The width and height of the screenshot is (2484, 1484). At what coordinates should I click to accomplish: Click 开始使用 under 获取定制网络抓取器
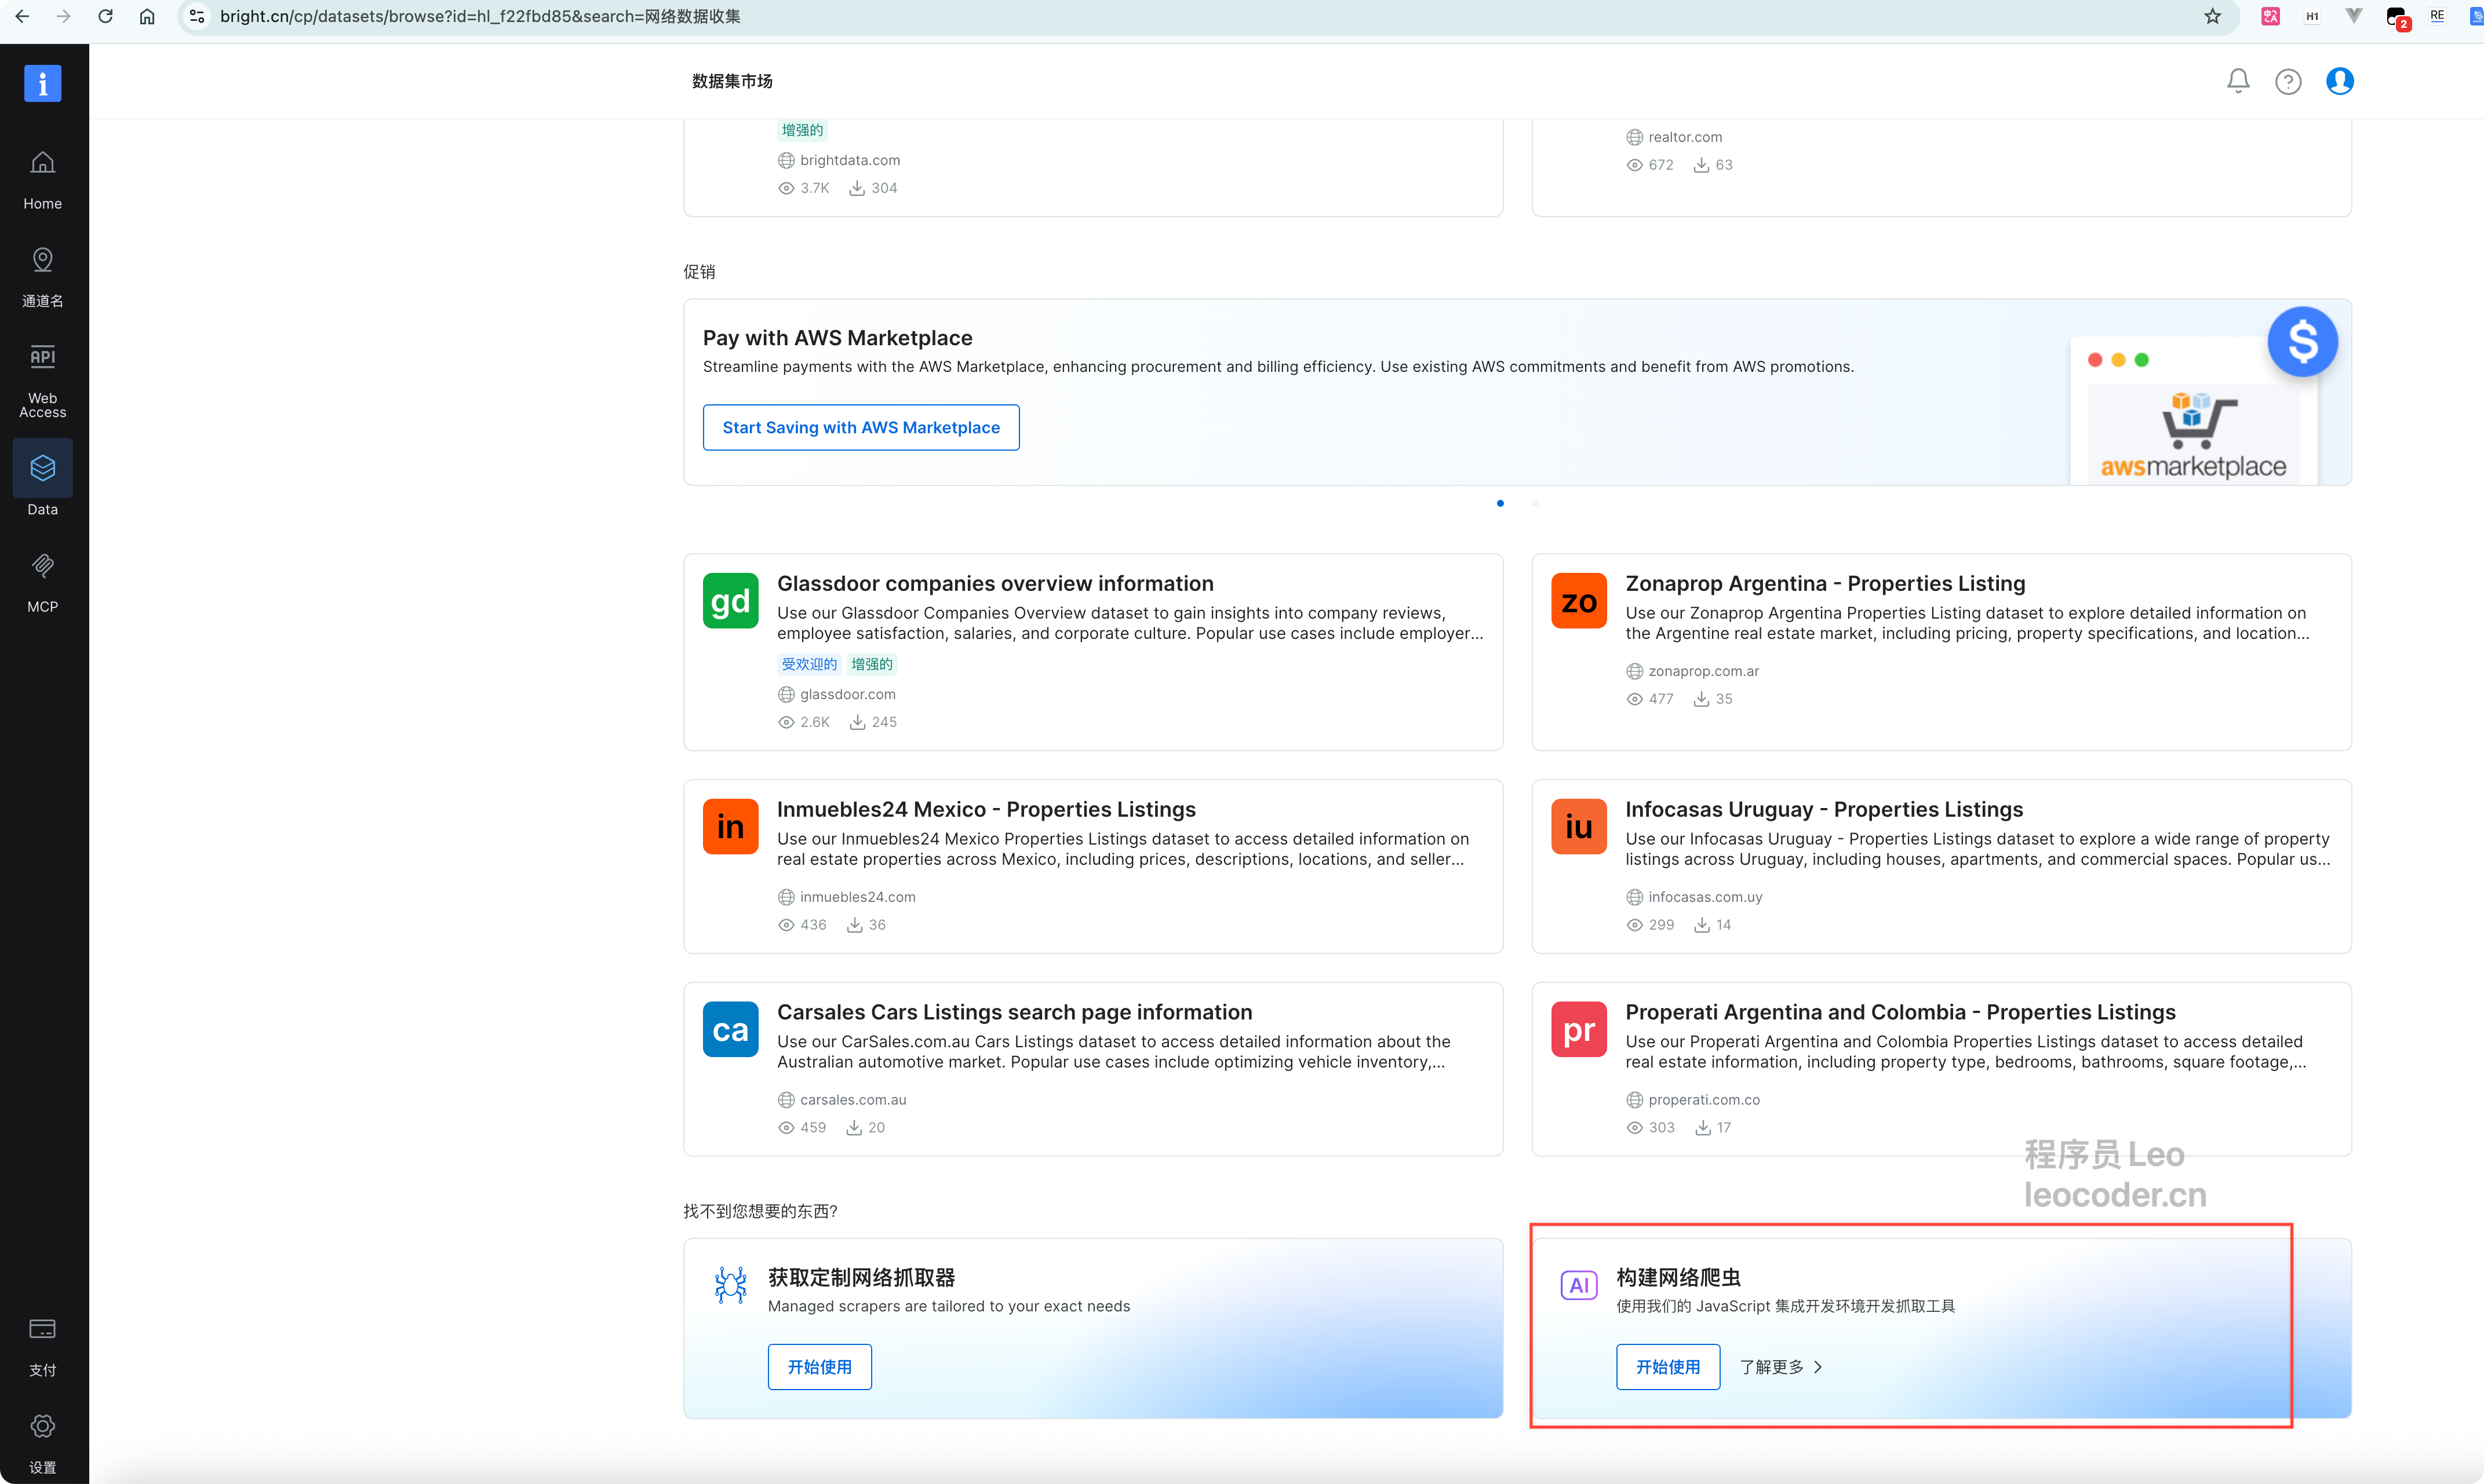pos(818,1366)
